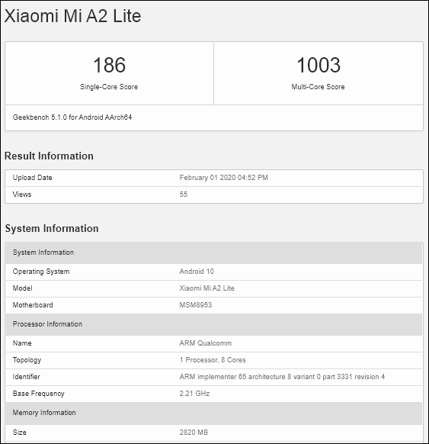The width and height of the screenshot is (429, 444).
Task: Select the Model row label
Action: [22, 288]
